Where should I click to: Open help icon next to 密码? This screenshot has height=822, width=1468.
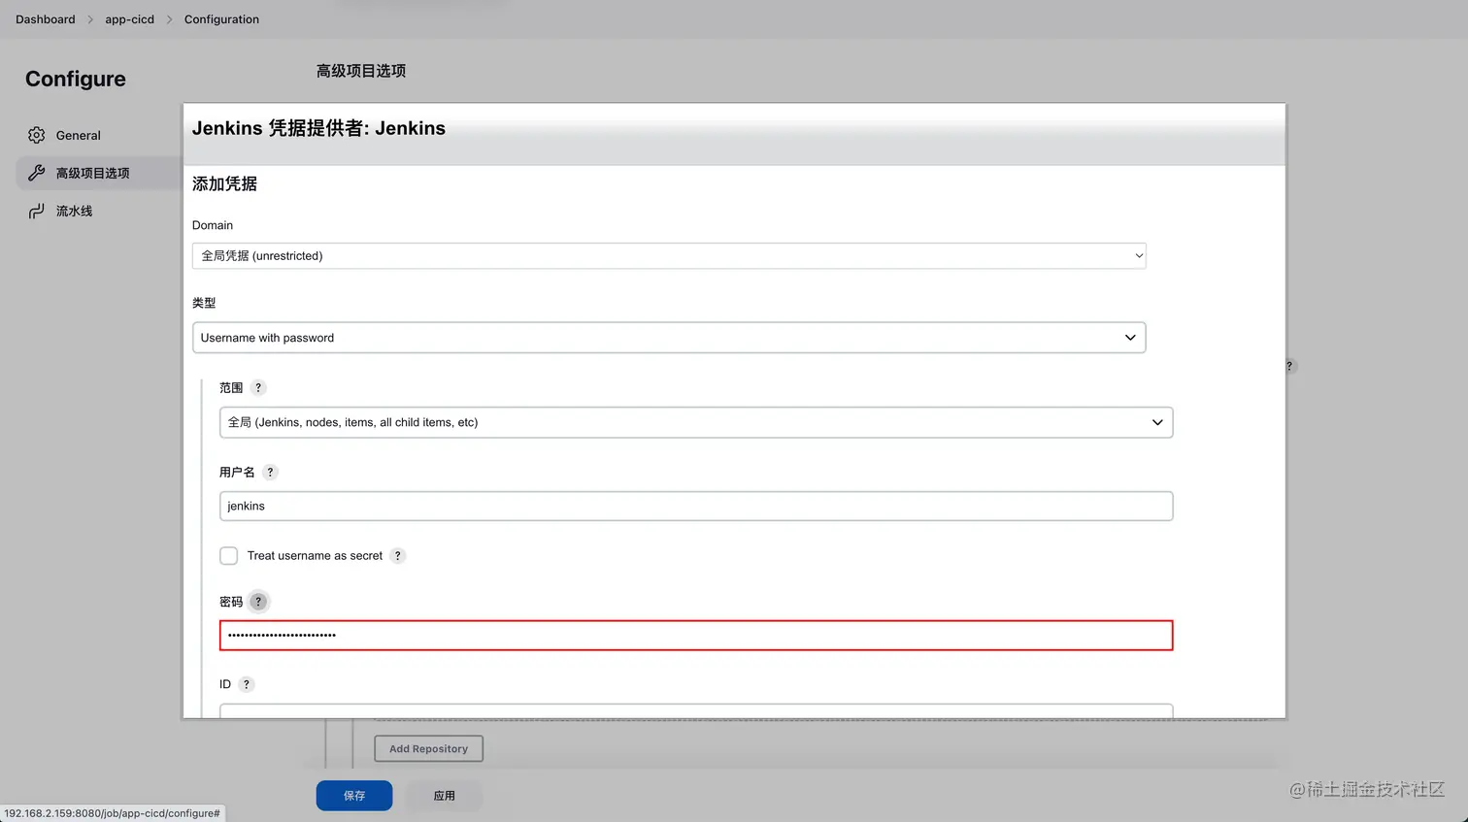pos(258,602)
